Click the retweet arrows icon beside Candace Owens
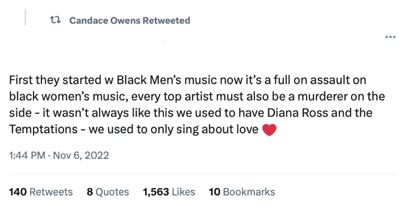Screen dimensions: 406x210 coord(55,20)
